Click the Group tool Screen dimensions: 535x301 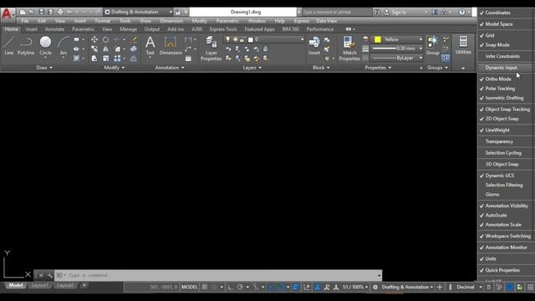point(433,46)
